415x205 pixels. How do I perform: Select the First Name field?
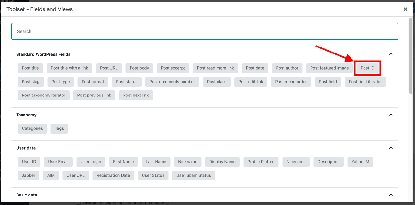click(124, 162)
